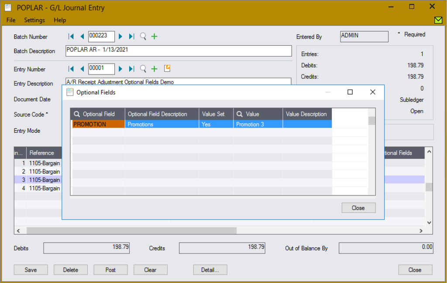The image size is (447, 283).
Task: Open the Detail window
Action: point(210,270)
